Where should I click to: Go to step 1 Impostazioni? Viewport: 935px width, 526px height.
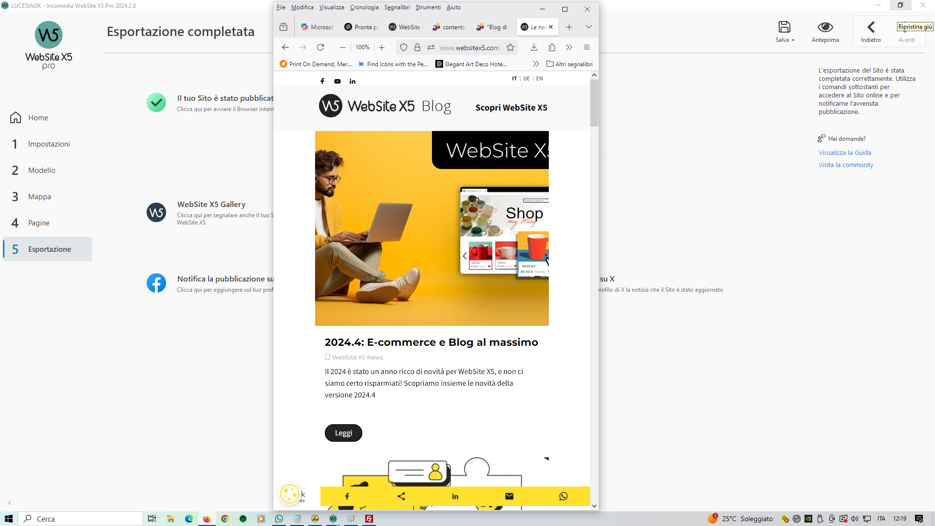point(48,144)
